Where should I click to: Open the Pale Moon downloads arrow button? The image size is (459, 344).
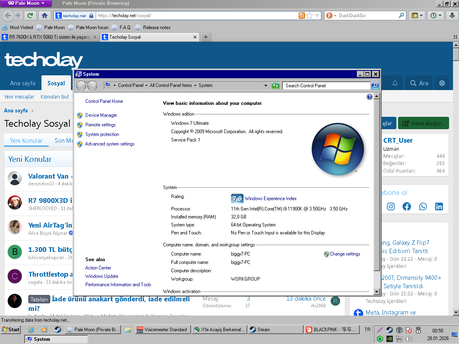tap(452, 16)
